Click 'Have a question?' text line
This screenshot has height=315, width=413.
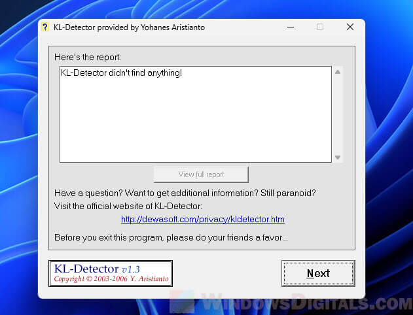185,193
